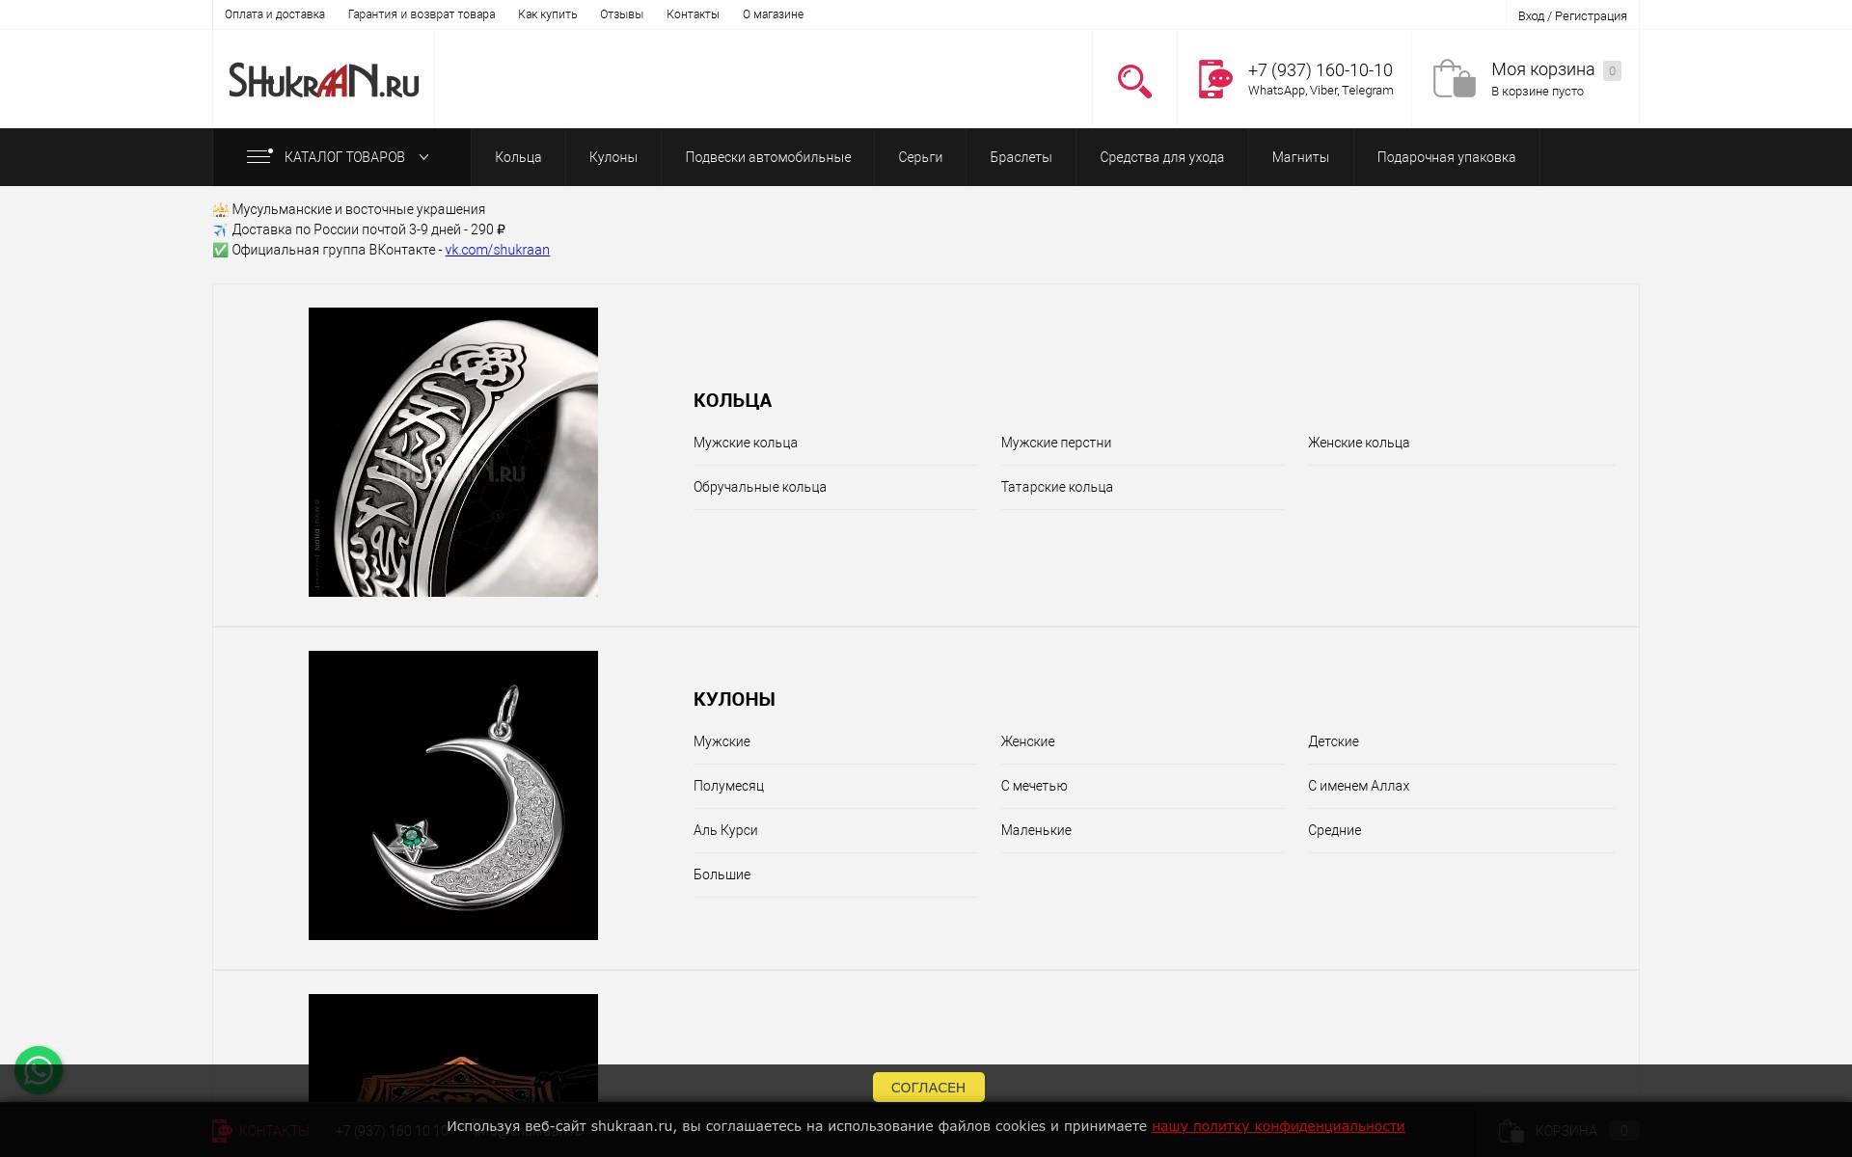Open Большие pendants subcategory
Screen dimensions: 1852x1157
point(722,874)
